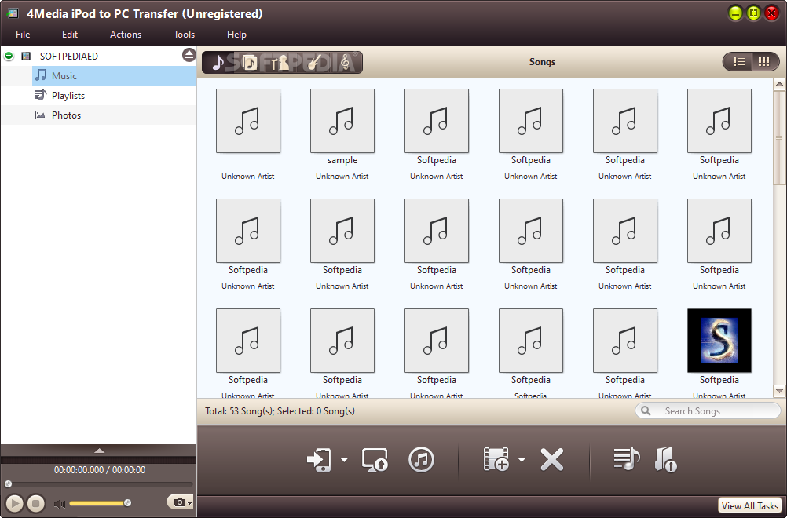Open the Edit menu
The image size is (787, 518).
pos(70,34)
